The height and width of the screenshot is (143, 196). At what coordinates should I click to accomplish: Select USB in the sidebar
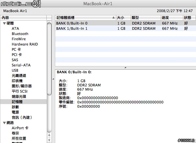pyautogui.click(x=15, y=70)
